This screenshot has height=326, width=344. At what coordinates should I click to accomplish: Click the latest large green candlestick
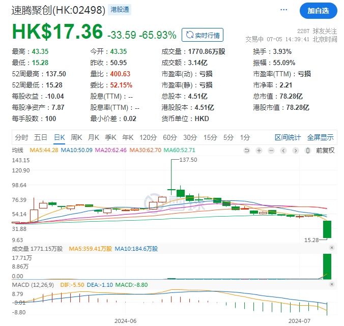click(x=327, y=229)
